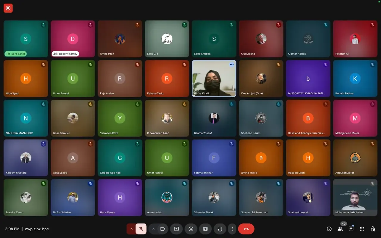Toggle the camera on or off

[163, 229]
